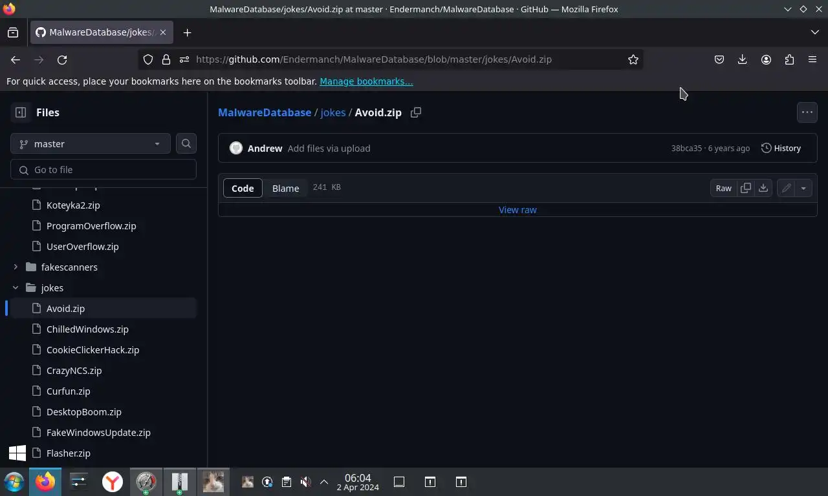Open the master branch selector
The height and width of the screenshot is (496, 828).
point(90,143)
